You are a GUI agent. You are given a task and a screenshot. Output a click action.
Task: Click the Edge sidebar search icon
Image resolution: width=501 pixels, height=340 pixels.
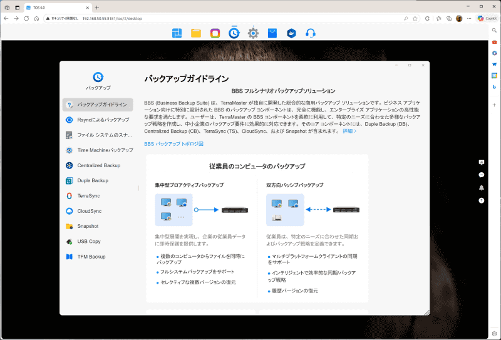[494, 30]
